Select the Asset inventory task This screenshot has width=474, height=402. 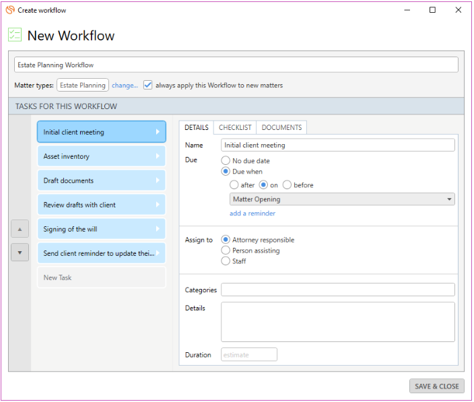[x=102, y=156]
